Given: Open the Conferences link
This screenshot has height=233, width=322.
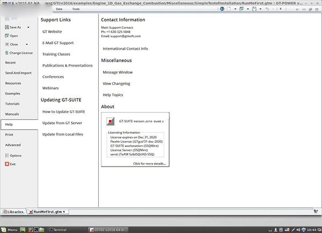Looking at the screenshot, I should pyautogui.click(x=53, y=77).
